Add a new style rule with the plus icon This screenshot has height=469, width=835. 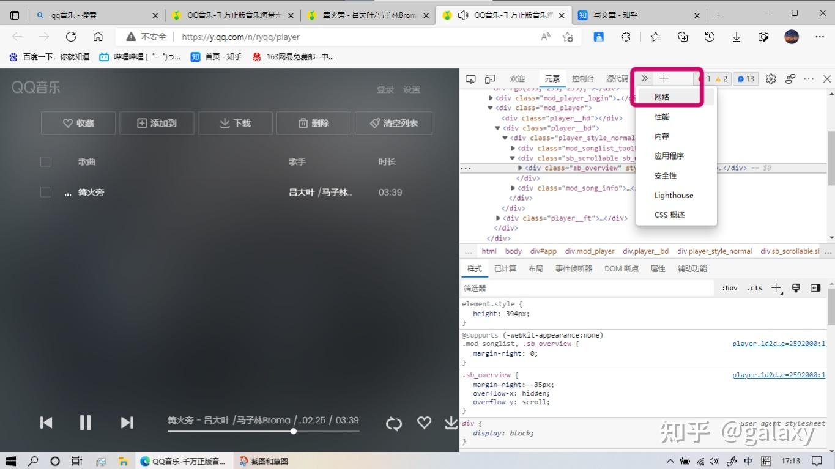(x=776, y=287)
